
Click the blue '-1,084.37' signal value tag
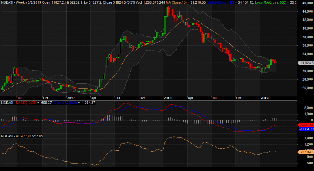(307, 129)
